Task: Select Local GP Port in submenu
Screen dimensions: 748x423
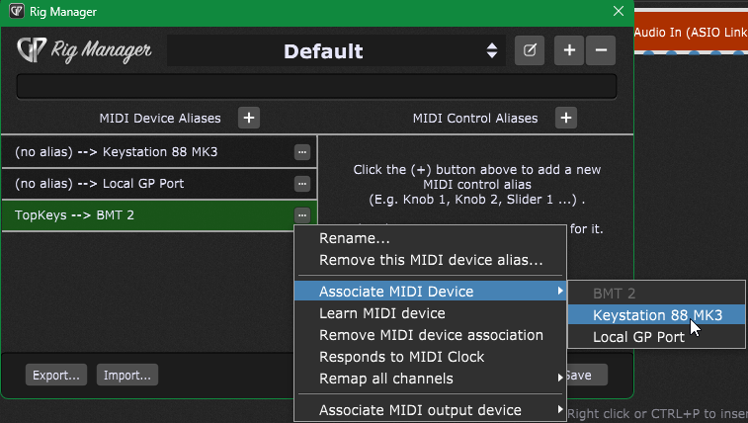Action: (638, 337)
